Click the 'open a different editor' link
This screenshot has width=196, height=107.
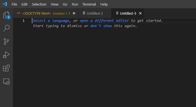point(104,21)
